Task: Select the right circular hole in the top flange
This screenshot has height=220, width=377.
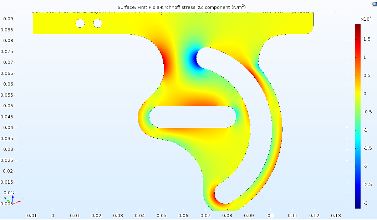Action: point(98,24)
